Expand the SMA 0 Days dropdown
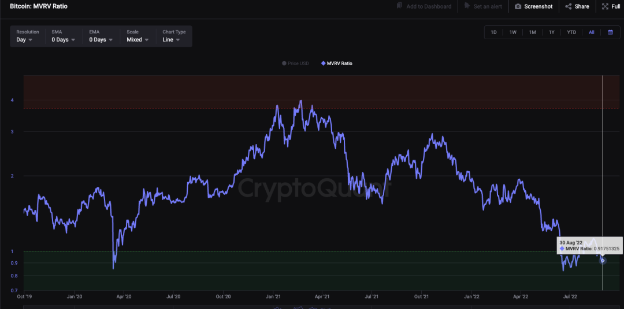The height and width of the screenshot is (309, 624). (x=63, y=40)
